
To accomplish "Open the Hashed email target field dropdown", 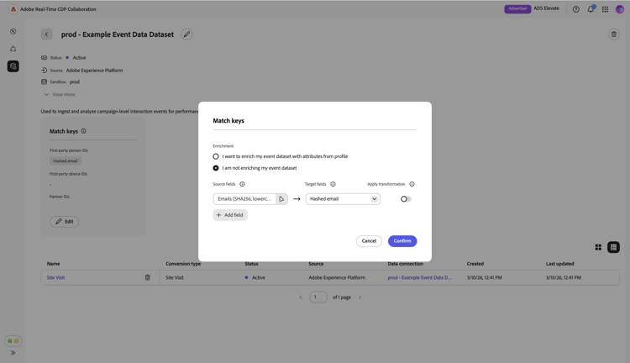I will pos(343,199).
